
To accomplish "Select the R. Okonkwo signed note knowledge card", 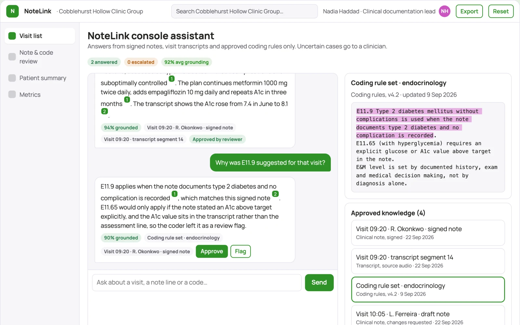I will [428, 233].
